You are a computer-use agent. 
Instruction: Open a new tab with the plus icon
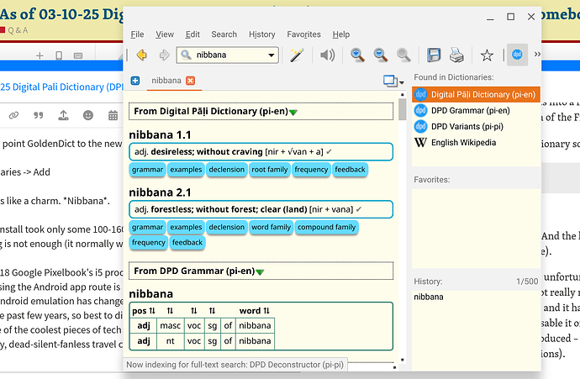coord(135,81)
